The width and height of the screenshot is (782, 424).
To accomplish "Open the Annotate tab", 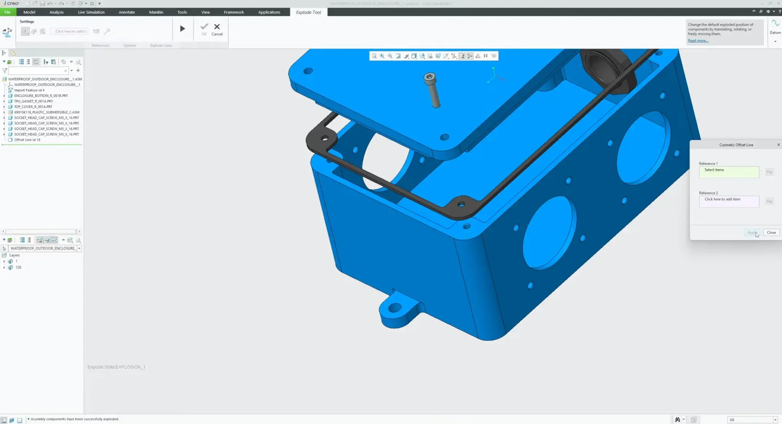I will pos(127,12).
